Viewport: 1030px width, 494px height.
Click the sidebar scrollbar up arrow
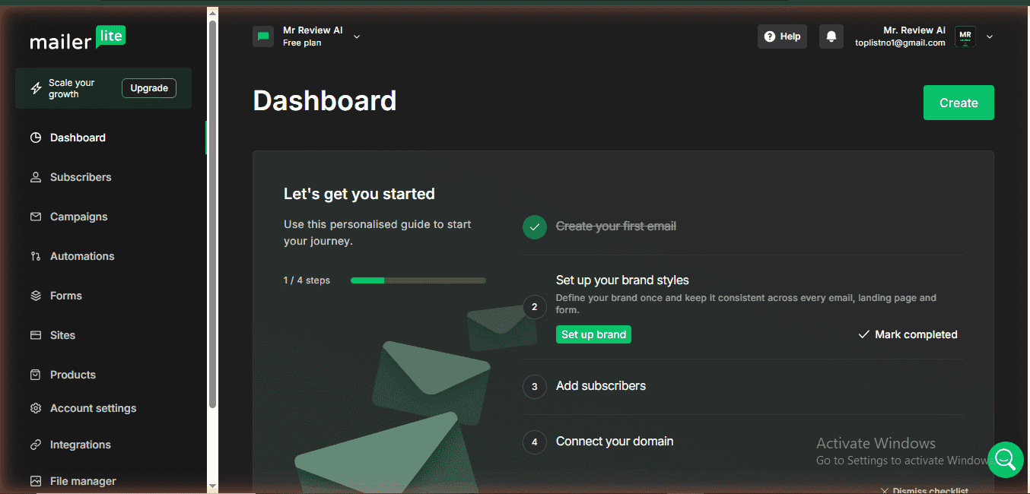tap(213, 13)
